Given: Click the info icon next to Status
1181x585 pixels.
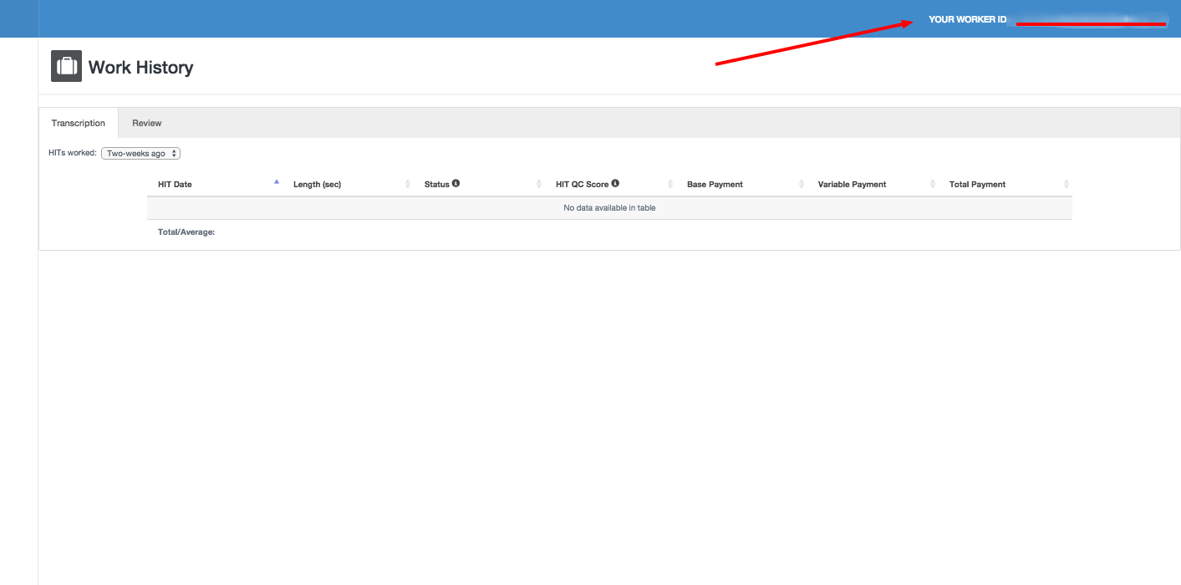Looking at the screenshot, I should click(x=456, y=183).
